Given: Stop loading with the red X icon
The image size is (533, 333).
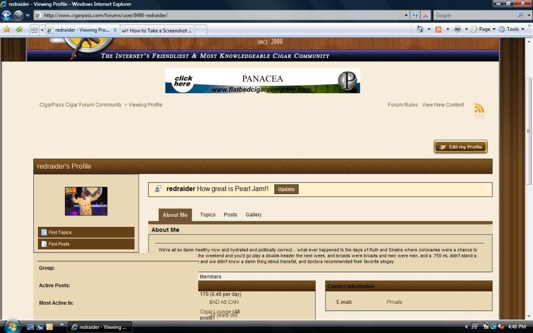Looking at the screenshot, I should pos(425,15).
